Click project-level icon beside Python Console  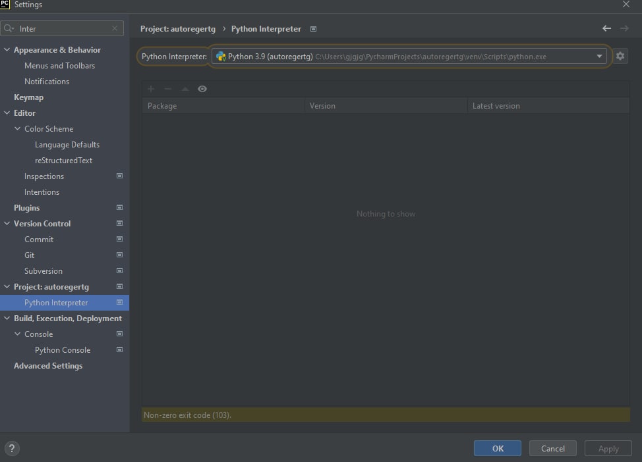pos(119,349)
